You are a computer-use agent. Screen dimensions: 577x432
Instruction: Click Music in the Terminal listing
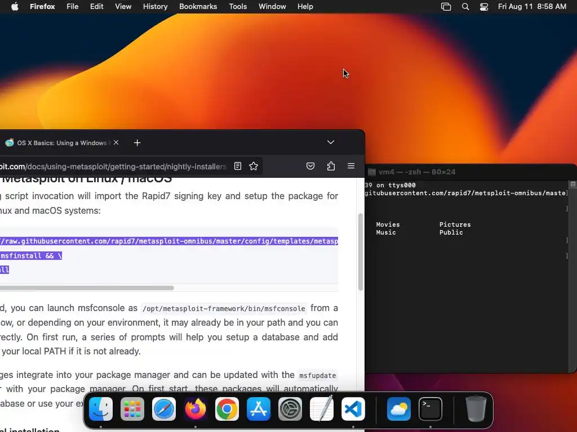[386, 232]
